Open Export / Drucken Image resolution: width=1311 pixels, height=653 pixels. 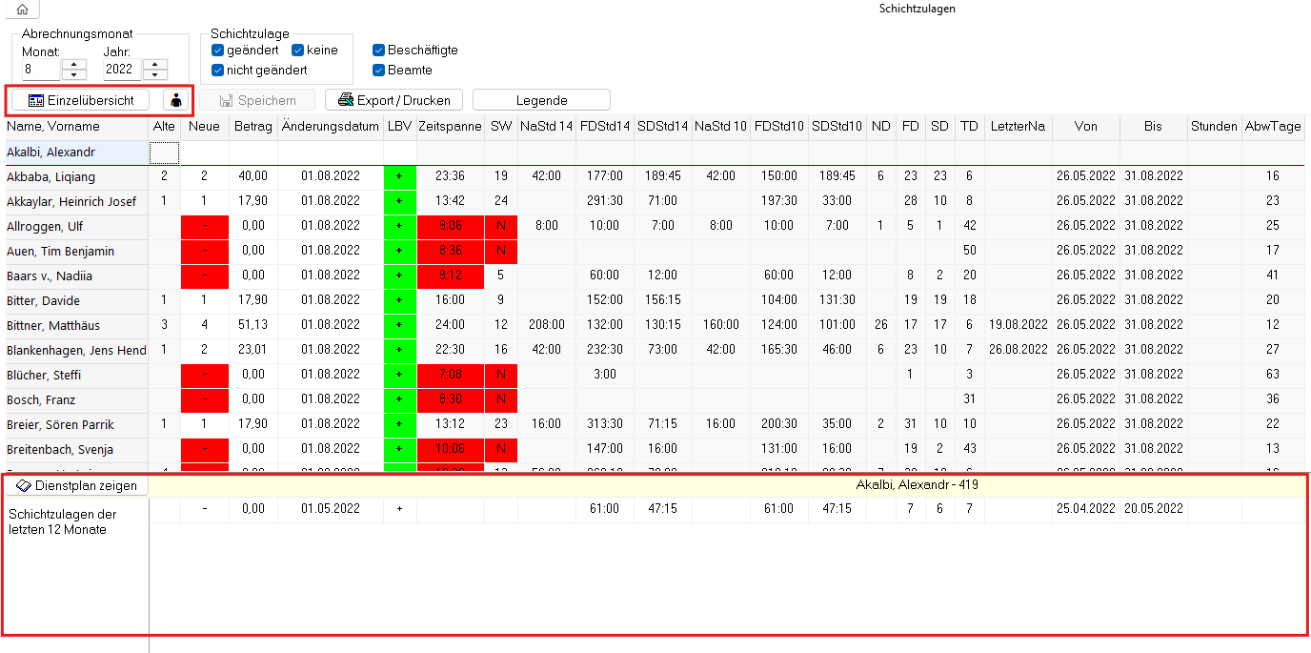tap(394, 100)
